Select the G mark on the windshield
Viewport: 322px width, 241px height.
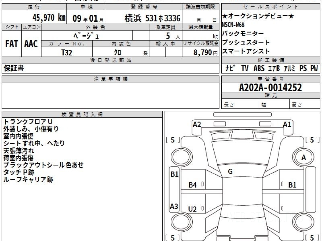230,172
